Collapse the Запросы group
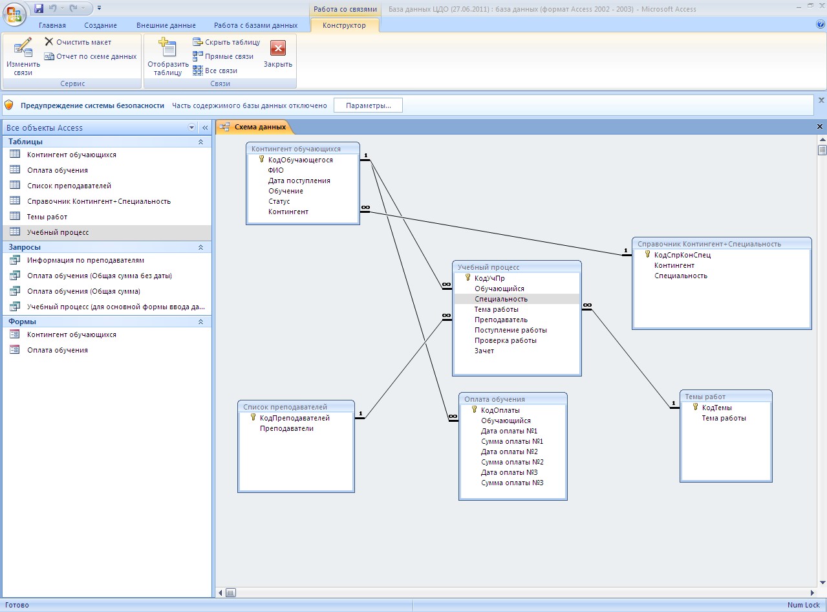 click(200, 247)
